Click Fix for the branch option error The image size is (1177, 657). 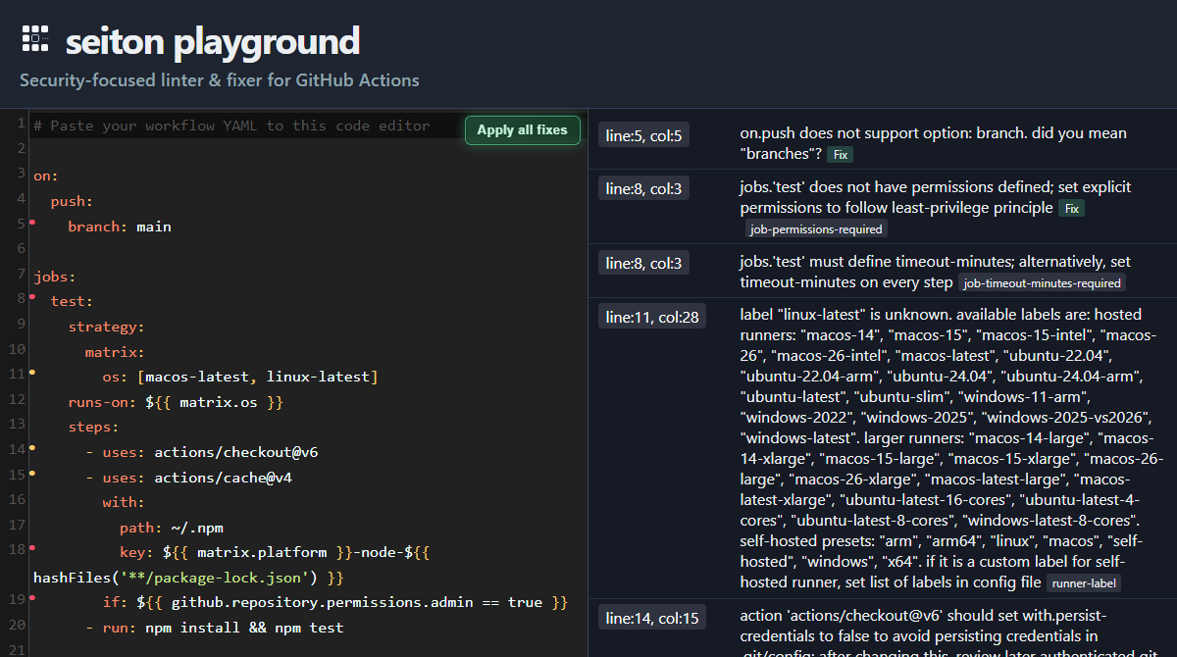point(841,155)
